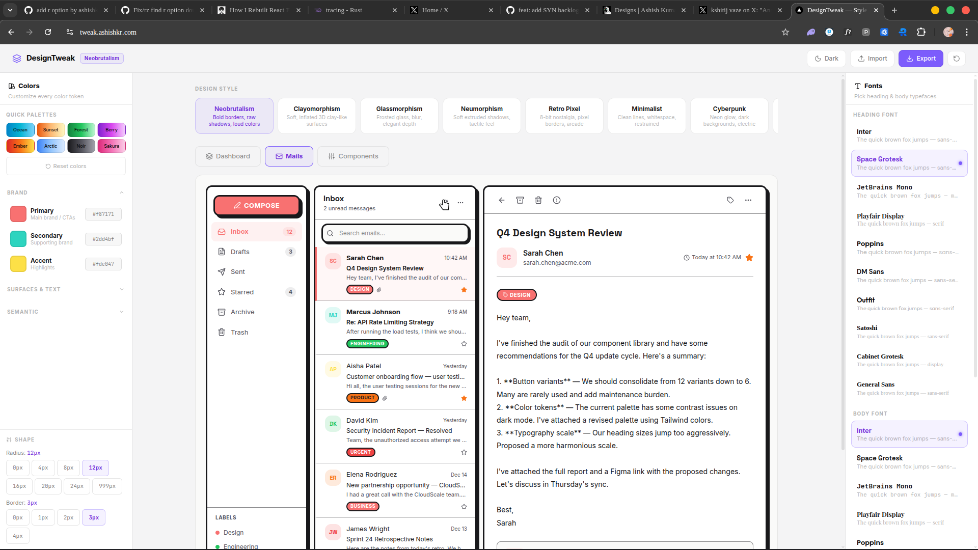Click Reset colors button

click(66, 166)
